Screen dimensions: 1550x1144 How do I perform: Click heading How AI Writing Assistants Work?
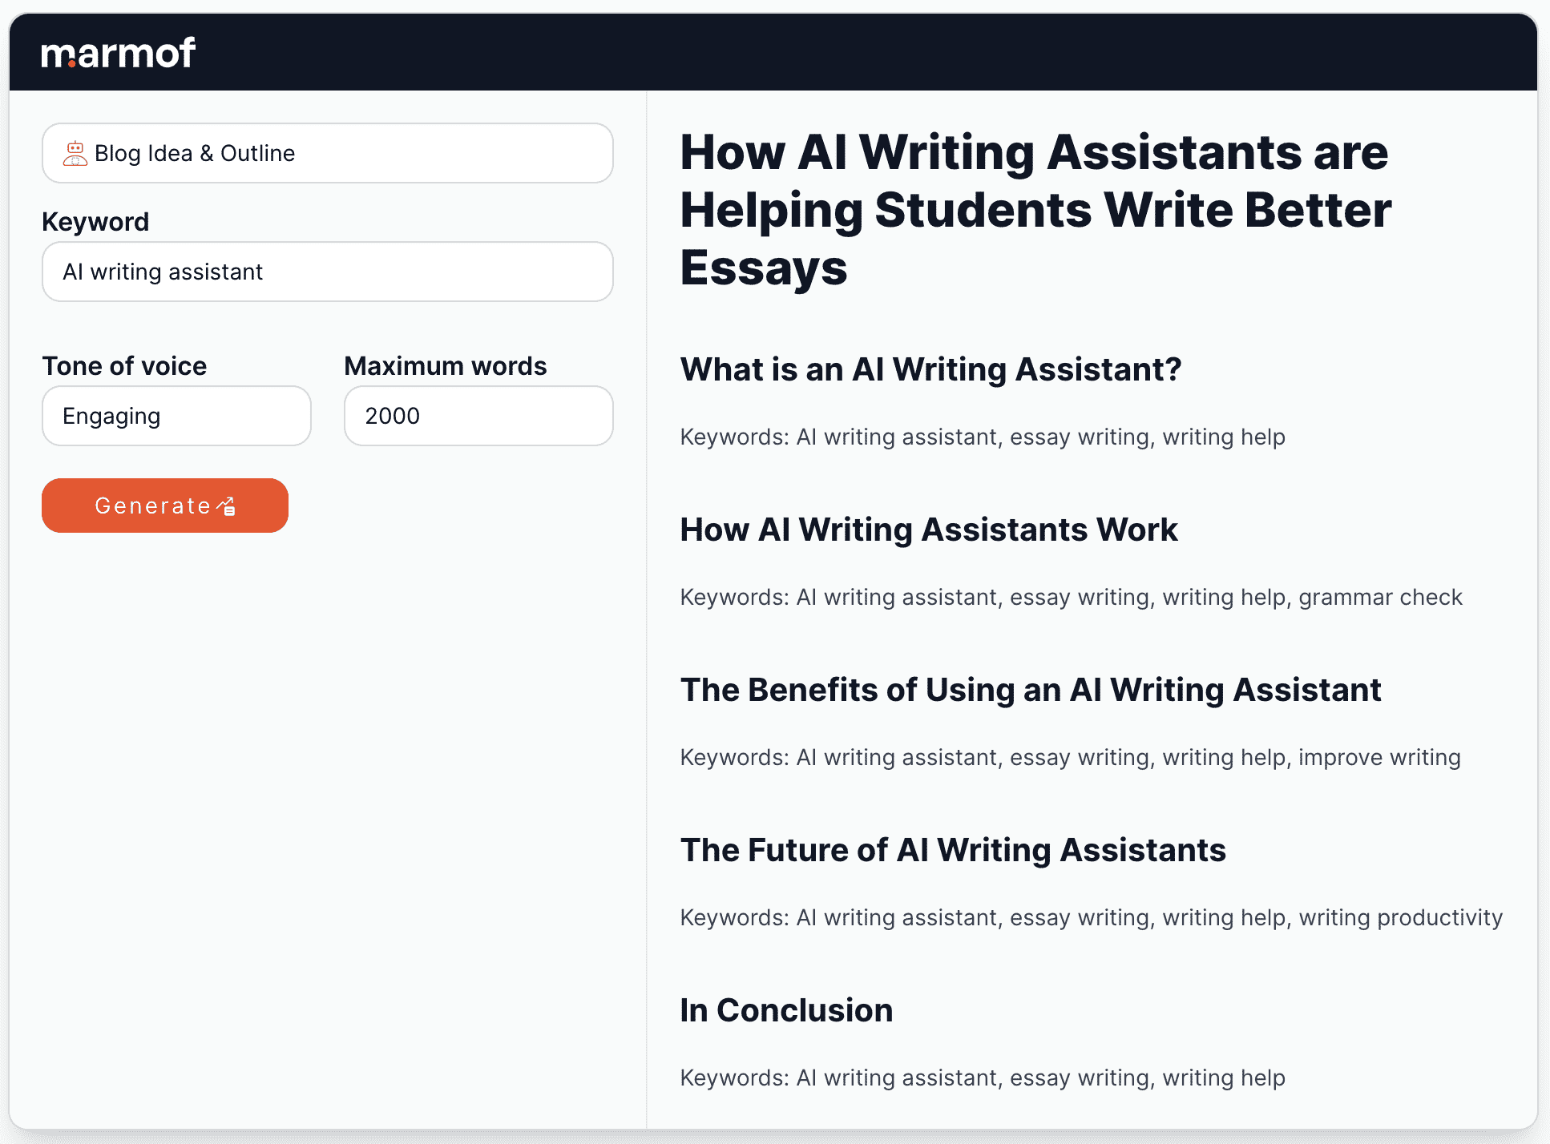(929, 530)
